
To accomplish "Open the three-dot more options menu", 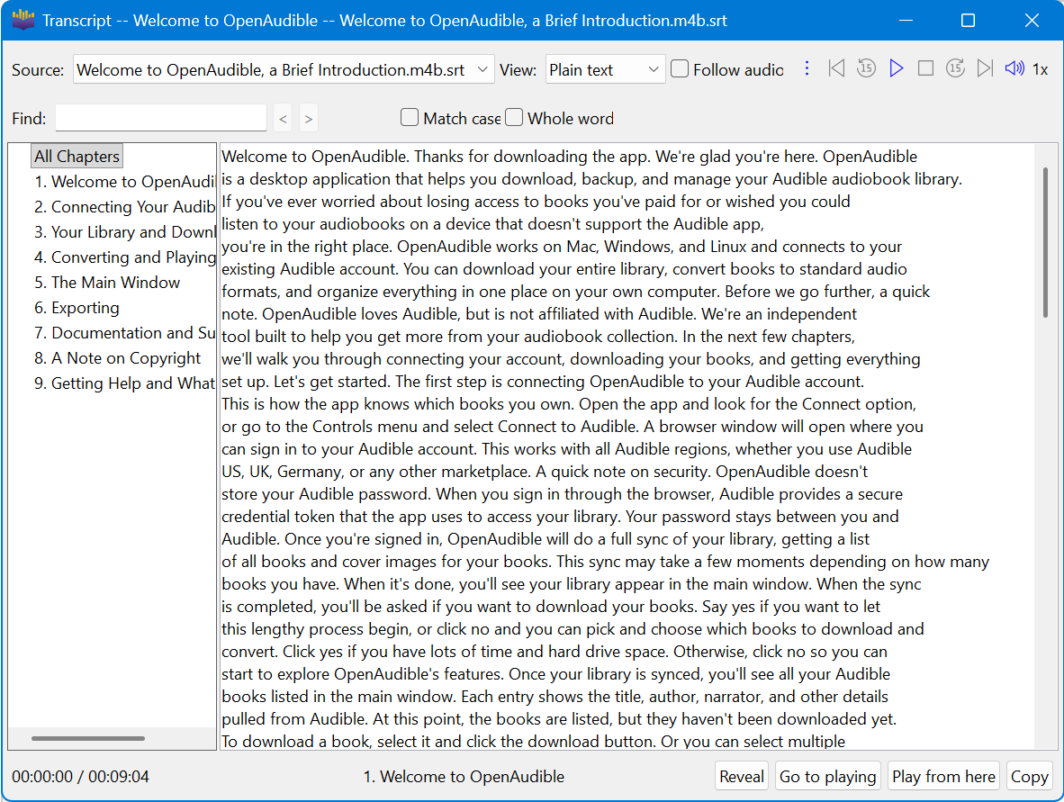I will [807, 68].
